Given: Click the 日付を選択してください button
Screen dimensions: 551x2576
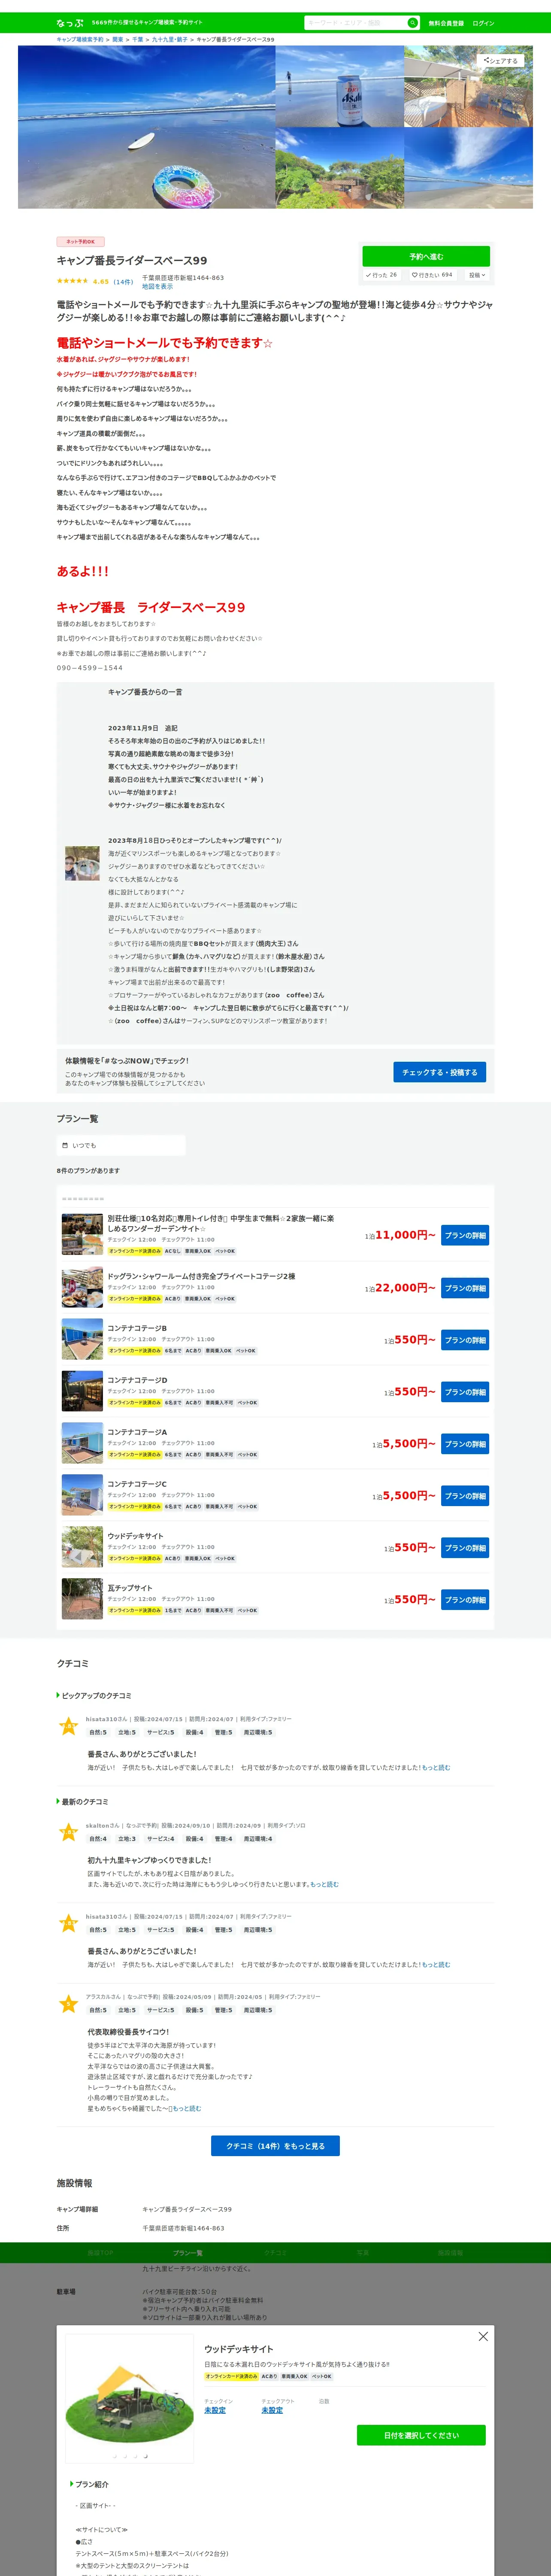Looking at the screenshot, I should coord(421,2435).
